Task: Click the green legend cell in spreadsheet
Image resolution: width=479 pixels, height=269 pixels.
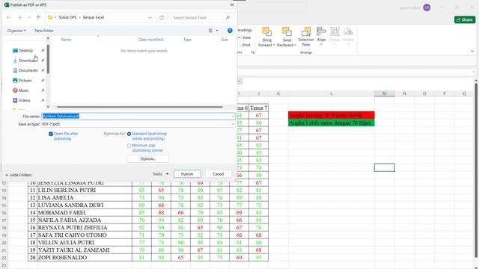Action: tap(331, 123)
